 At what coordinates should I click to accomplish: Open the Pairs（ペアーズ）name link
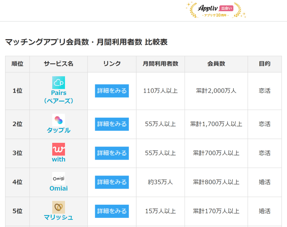59,97
